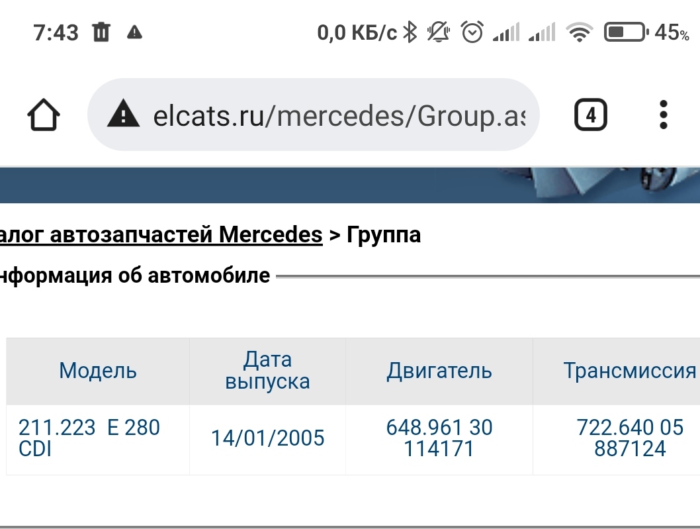Tap the Bluetooth status icon
This screenshot has width=700, height=529.
[410, 32]
